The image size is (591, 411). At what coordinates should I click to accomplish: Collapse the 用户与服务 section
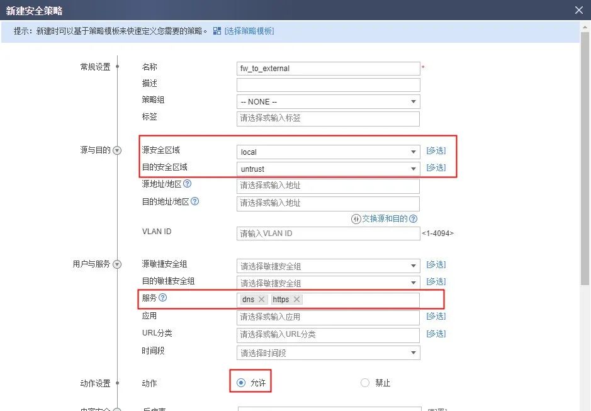tap(117, 264)
